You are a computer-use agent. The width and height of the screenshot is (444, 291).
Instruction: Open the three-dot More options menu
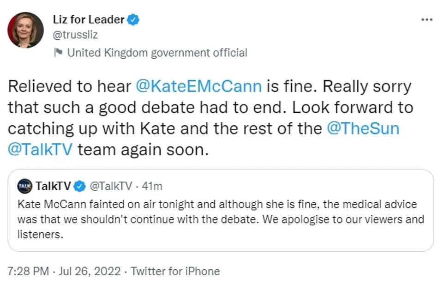coord(427,20)
